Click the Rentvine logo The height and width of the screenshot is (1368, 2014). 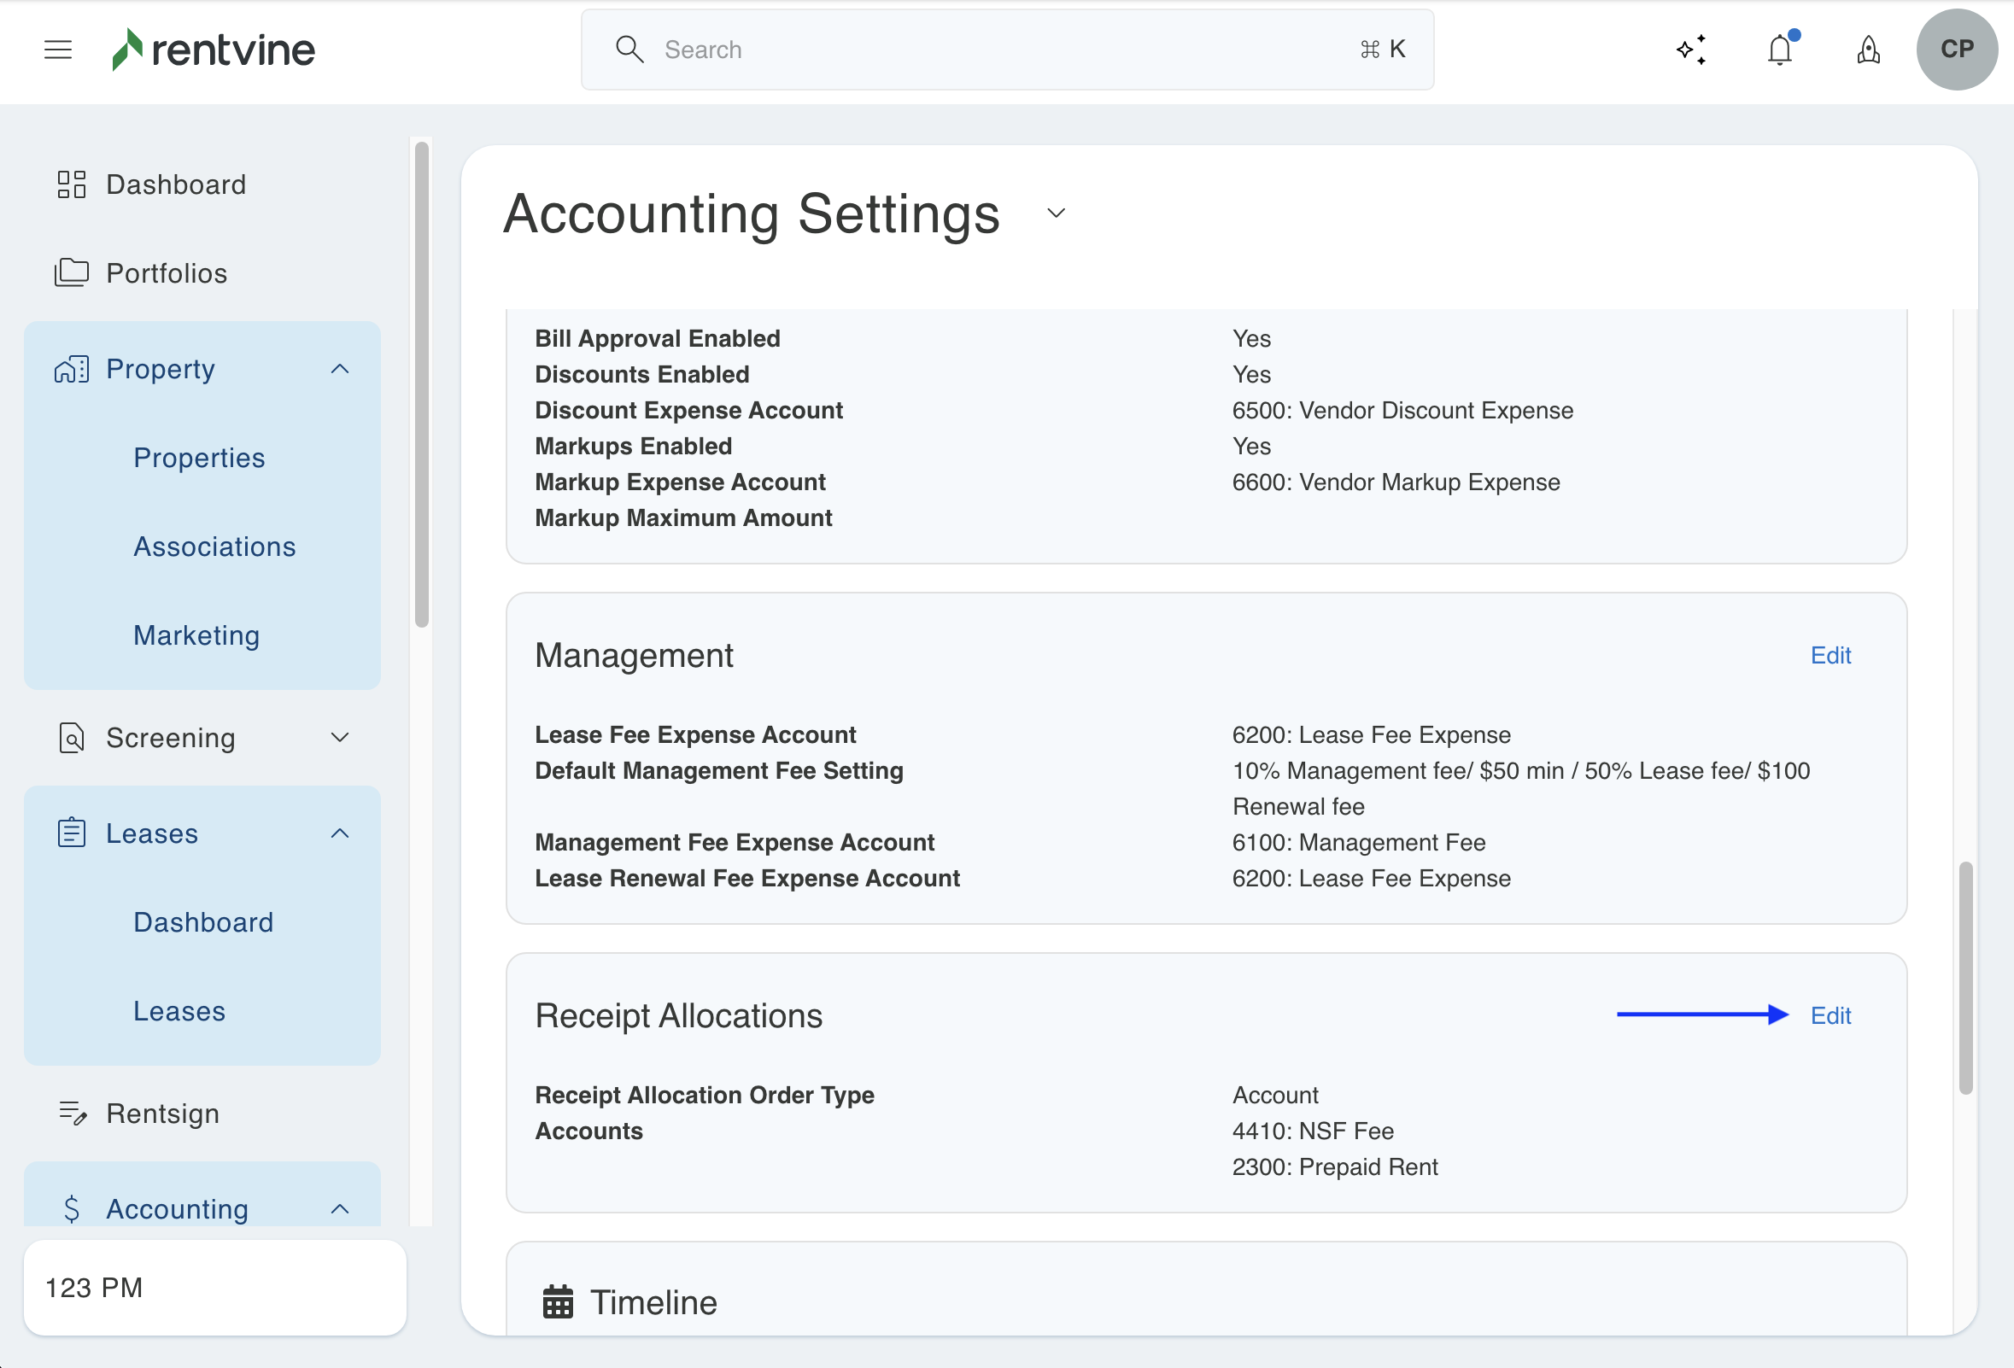214,50
